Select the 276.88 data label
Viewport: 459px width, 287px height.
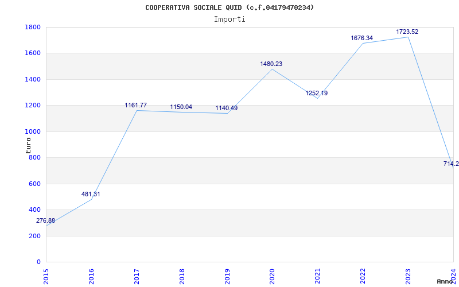click(x=45, y=221)
